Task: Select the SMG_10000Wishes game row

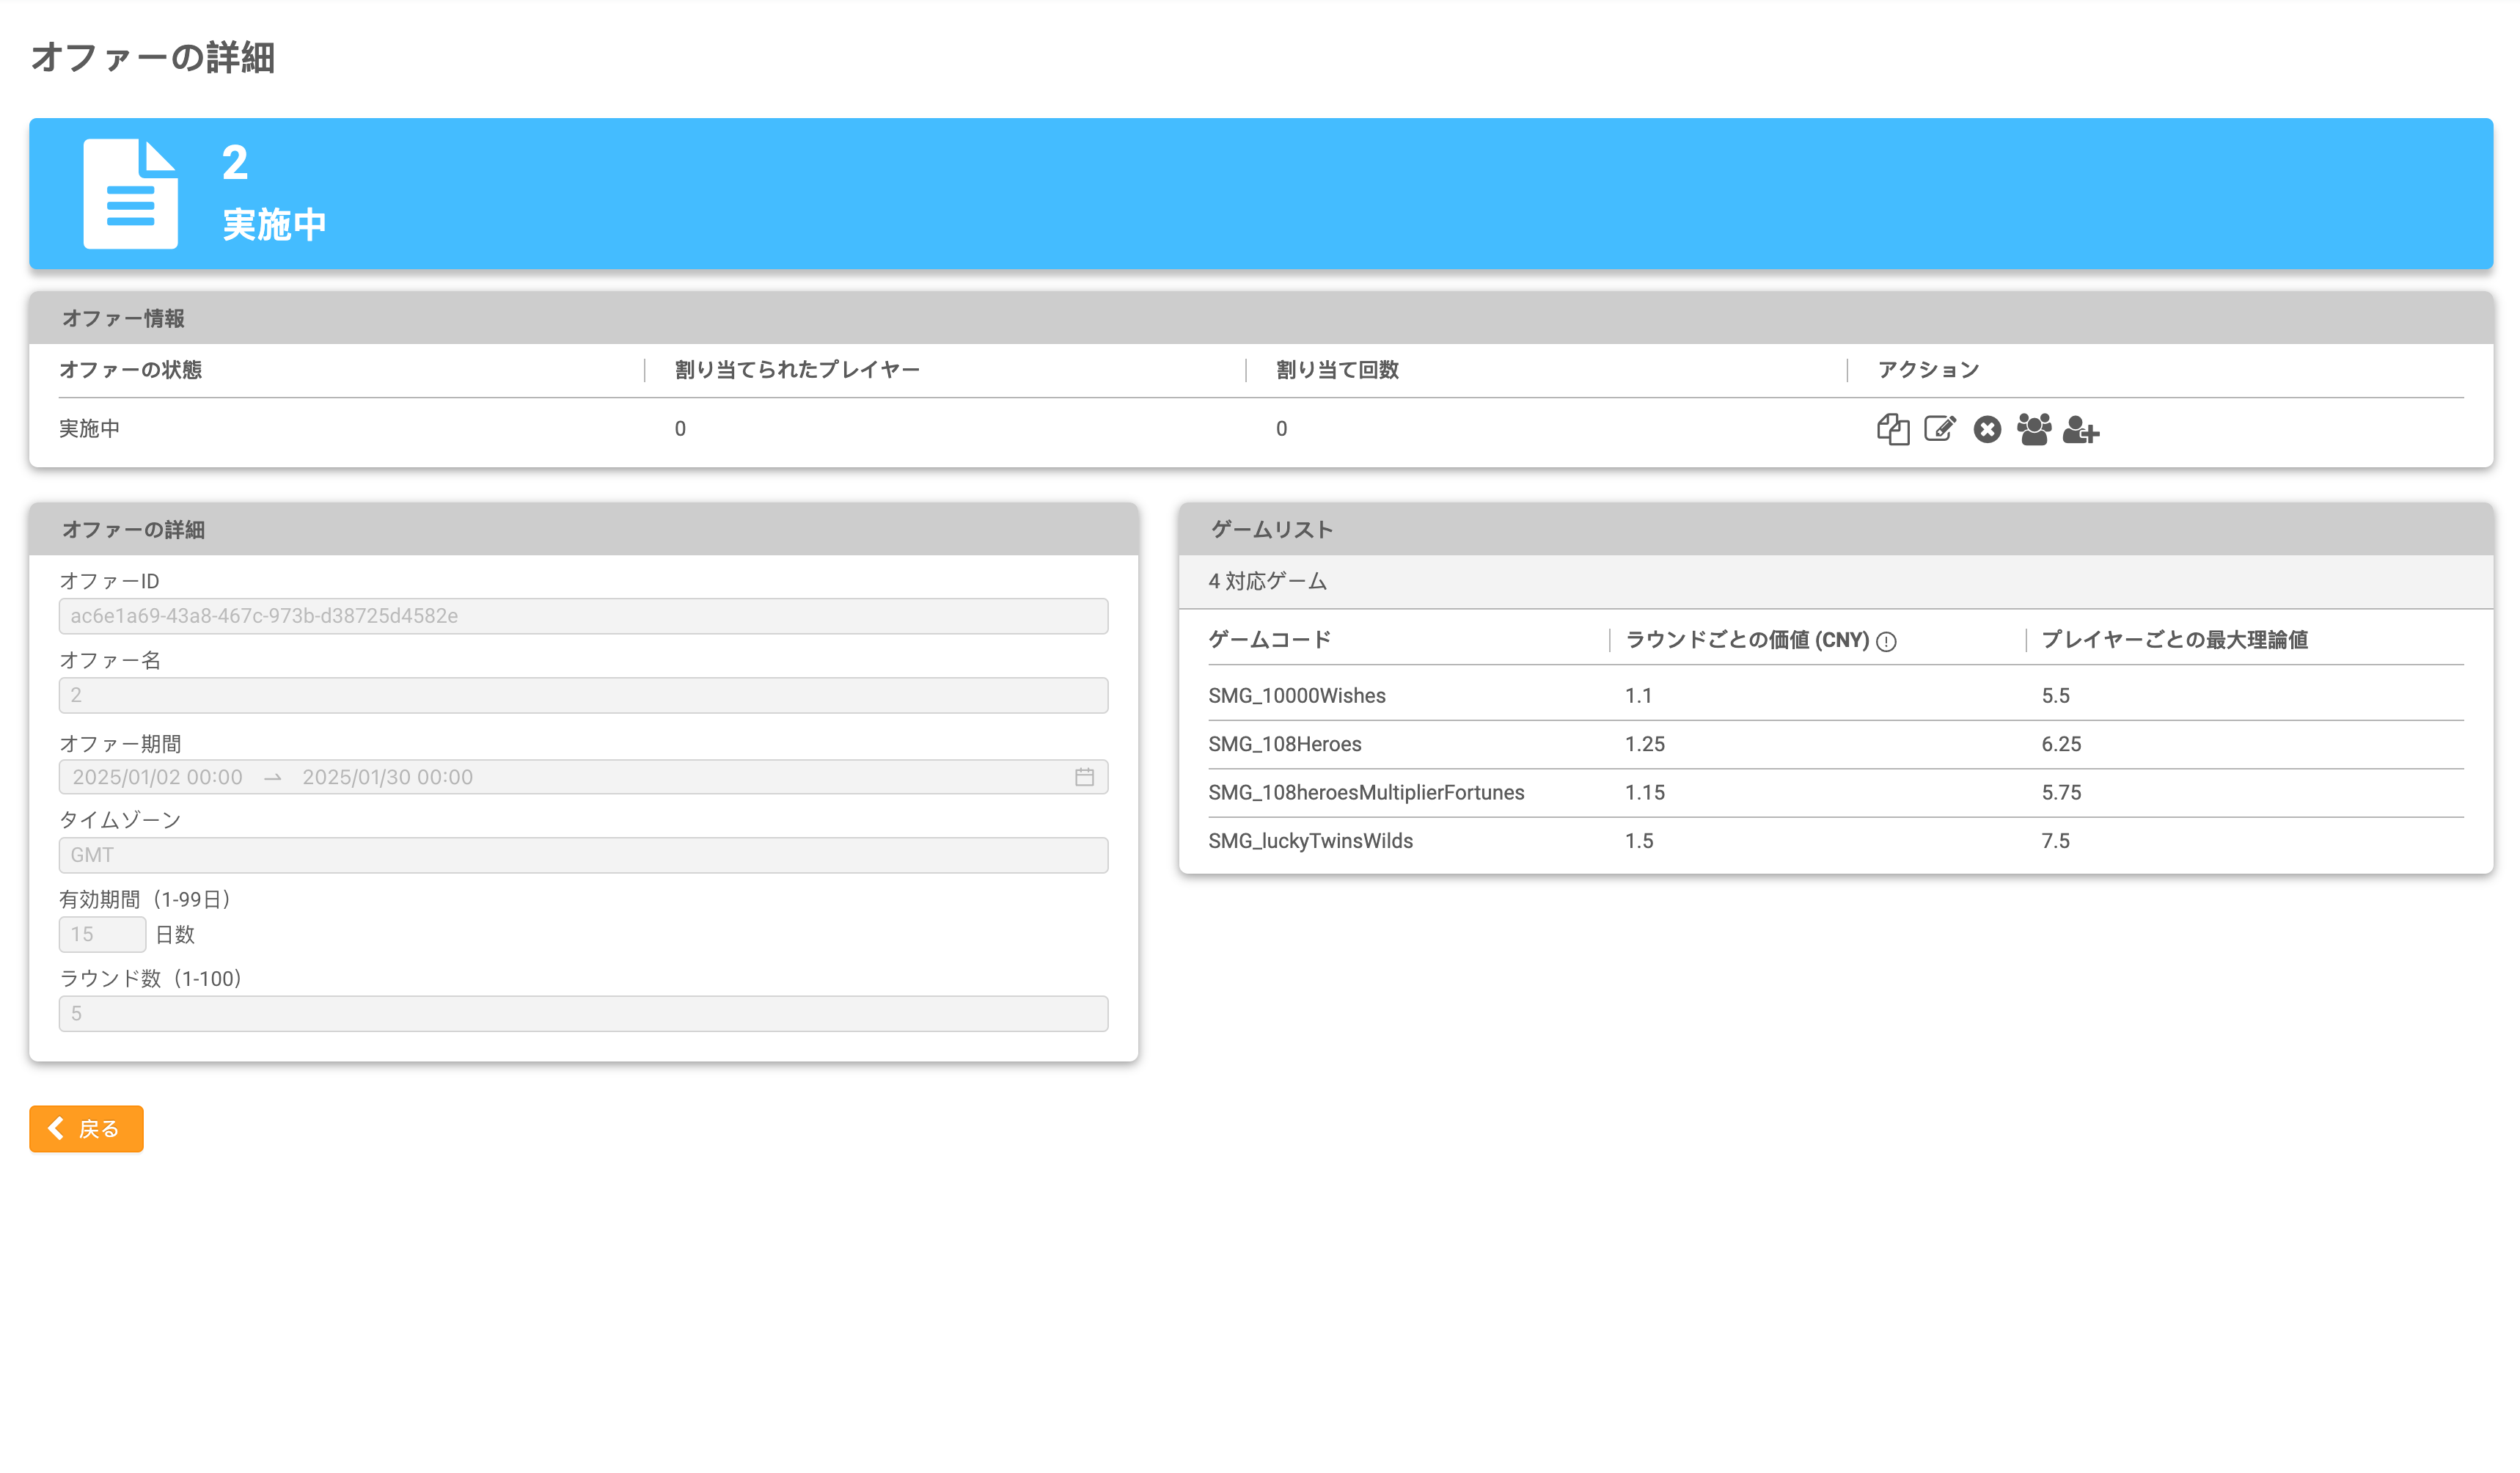Action: 1296,696
